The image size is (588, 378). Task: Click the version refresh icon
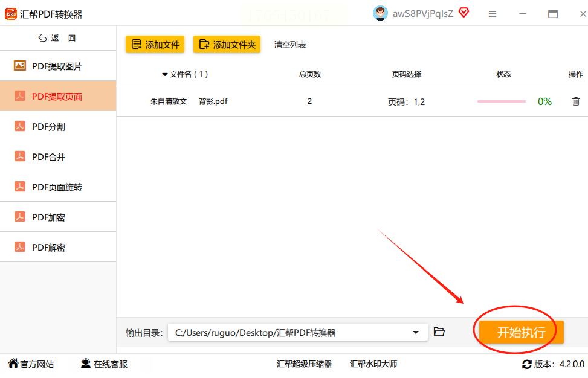[x=526, y=364]
